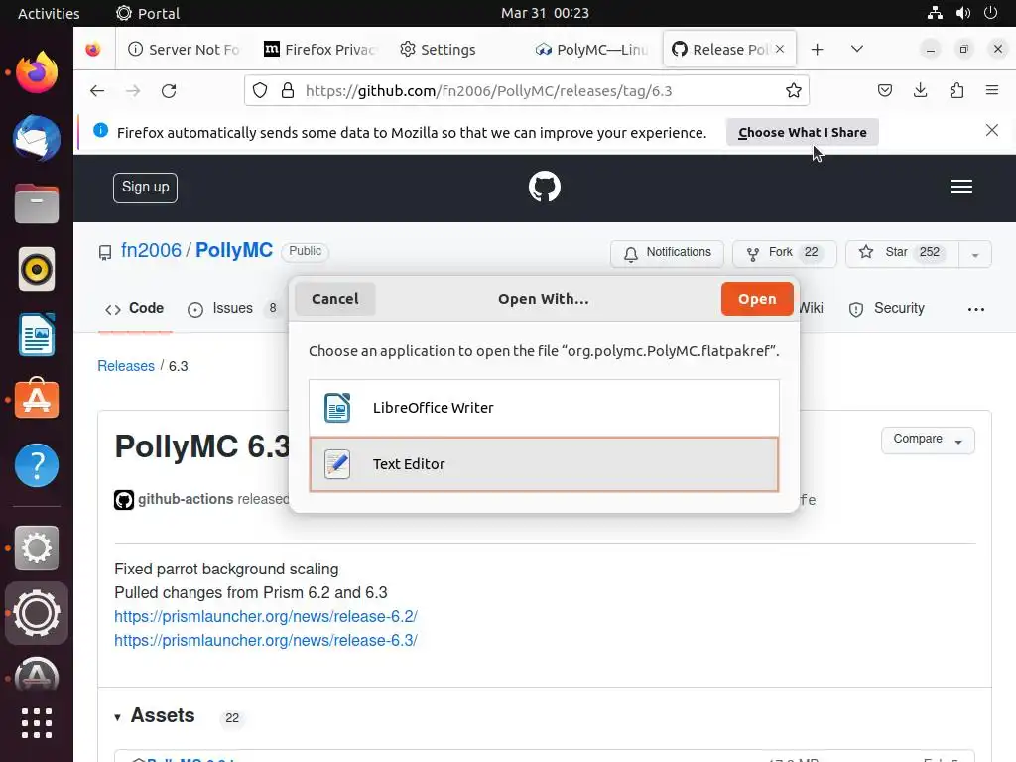The image size is (1016, 762).
Task: Click the Sign up button
Action: click(x=145, y=188)
